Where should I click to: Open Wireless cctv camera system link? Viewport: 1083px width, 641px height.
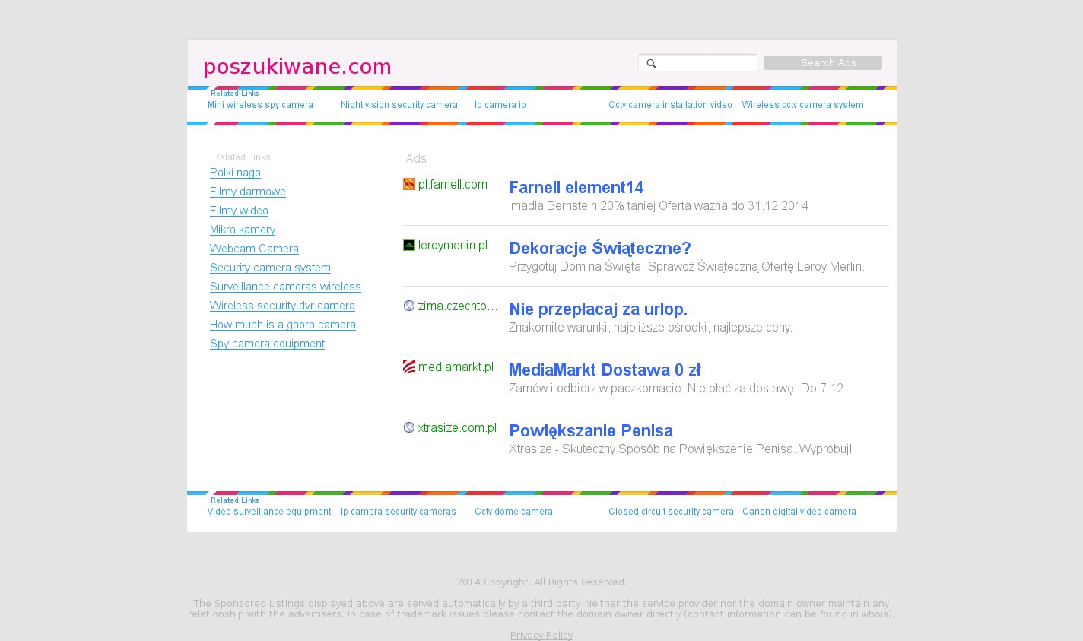[x=802, y=105]
